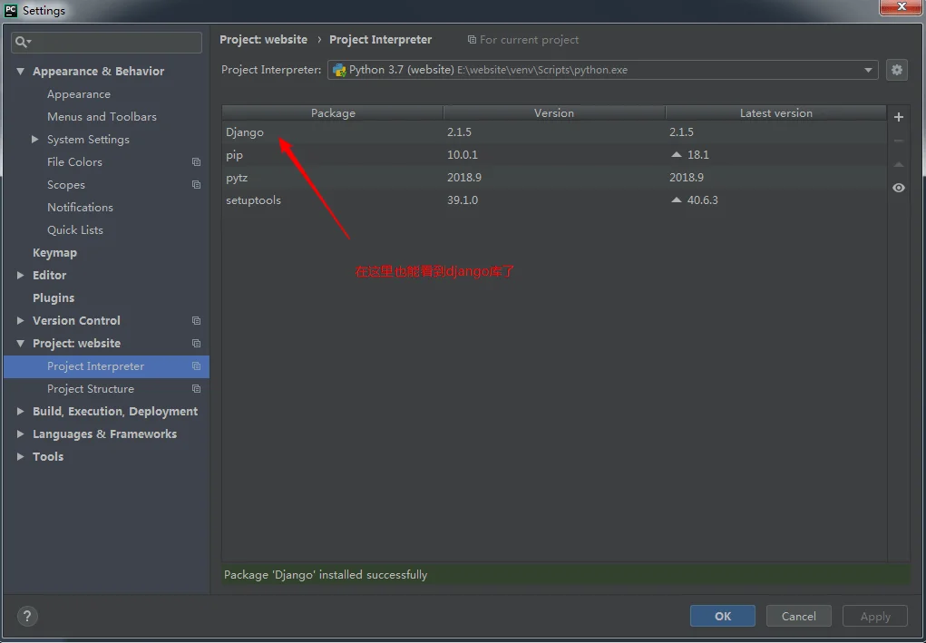This screenshot has height=643, width=926.
Task: Click inside the settings search field
Action: pos(106,42)
